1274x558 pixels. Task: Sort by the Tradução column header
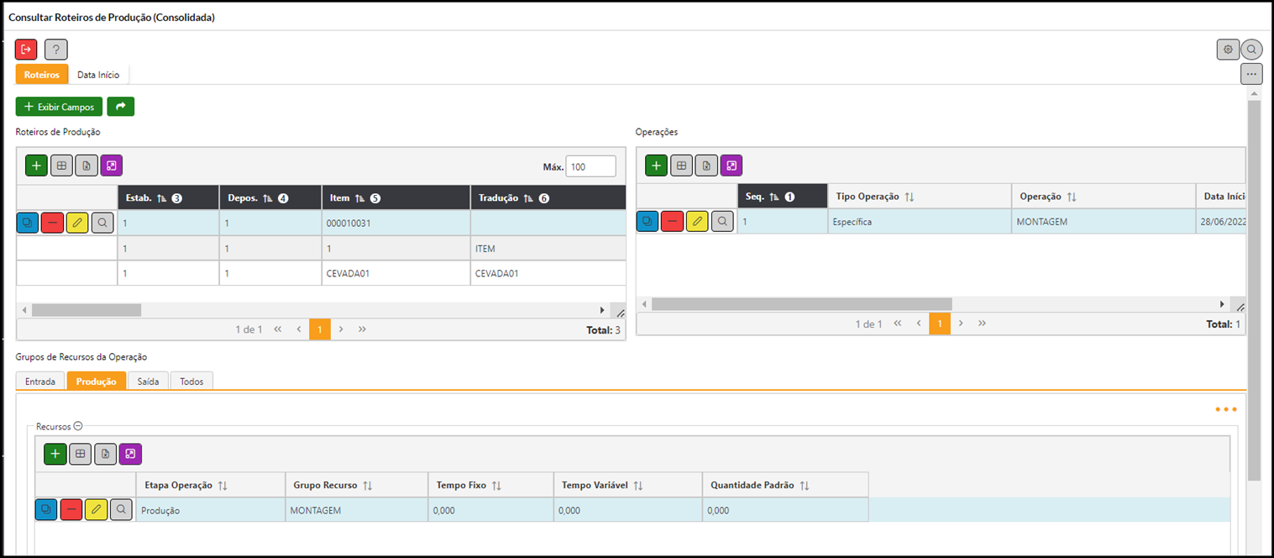point(549,198)
